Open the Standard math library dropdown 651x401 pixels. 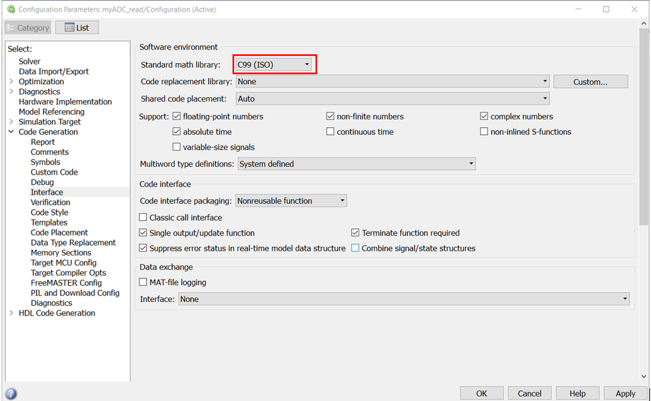tap(274, 65)
